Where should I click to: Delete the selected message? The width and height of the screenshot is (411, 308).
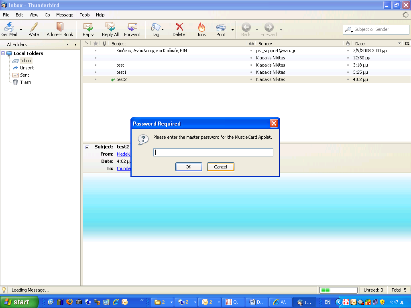point(179,29)
